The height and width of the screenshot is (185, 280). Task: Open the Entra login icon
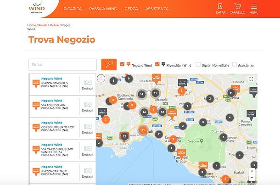click(220, 8)
